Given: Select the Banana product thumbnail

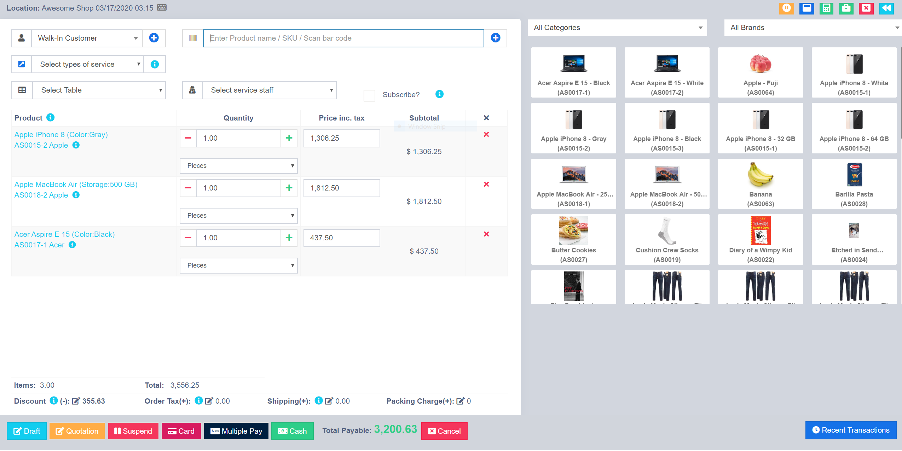Looking at the screenshot, I should (761, 184).
